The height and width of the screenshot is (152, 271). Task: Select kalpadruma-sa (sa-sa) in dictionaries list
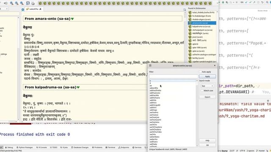[x=201, y=27]
